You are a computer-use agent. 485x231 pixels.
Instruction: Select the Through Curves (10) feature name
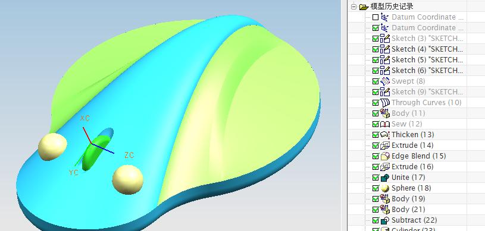point(426,103)
